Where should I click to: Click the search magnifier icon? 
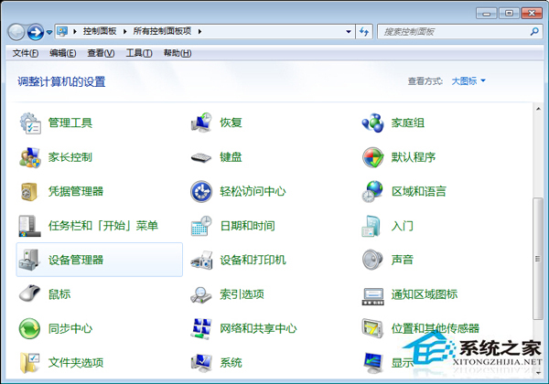click(x=534, y=32)
